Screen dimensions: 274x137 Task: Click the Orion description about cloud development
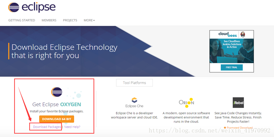pos(186,117)
